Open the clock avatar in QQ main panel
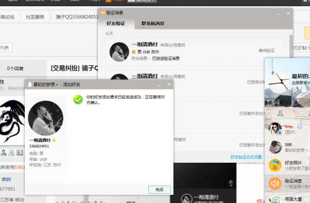Image resolution: width=310 pixels, height=203 pixels. click(x=279, y=83)
